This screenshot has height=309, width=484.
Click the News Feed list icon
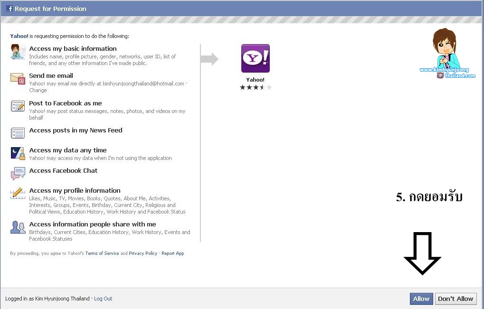coord(18,133)
